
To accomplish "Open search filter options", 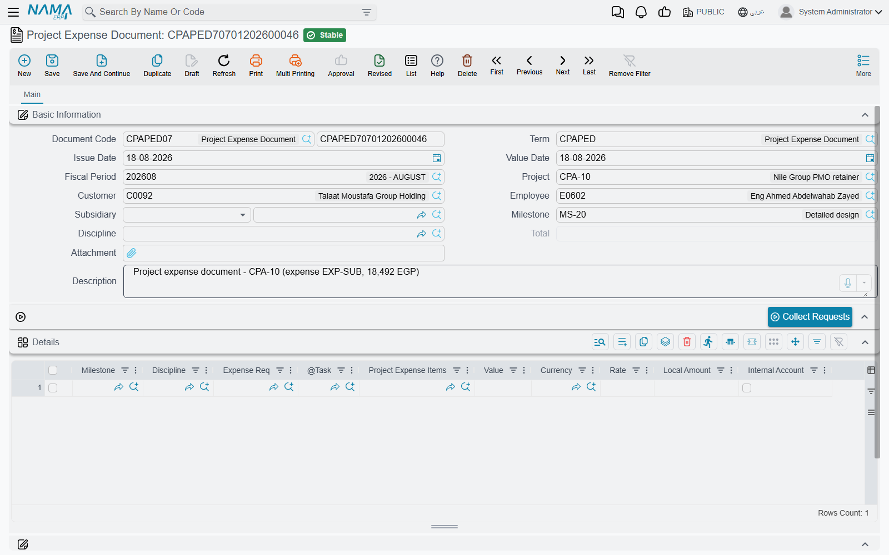I will click(367, 12).
